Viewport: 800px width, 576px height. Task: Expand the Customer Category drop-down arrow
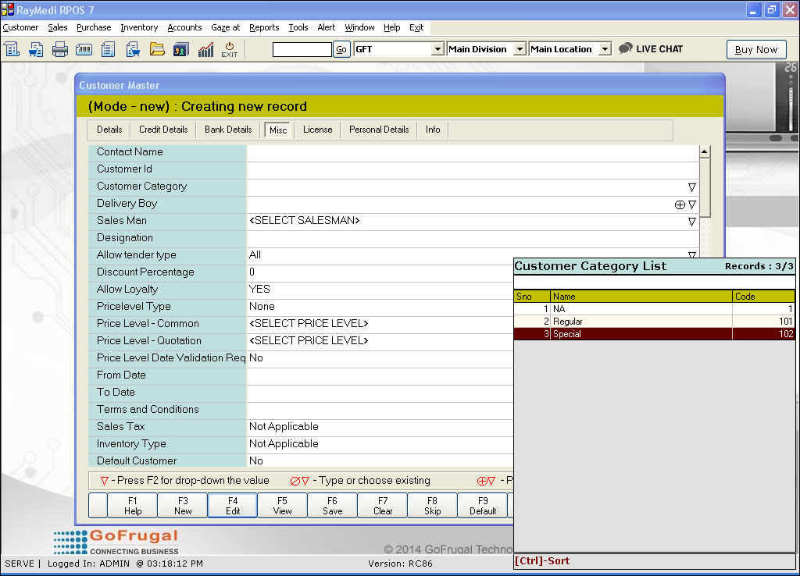[x=691, y=187]
